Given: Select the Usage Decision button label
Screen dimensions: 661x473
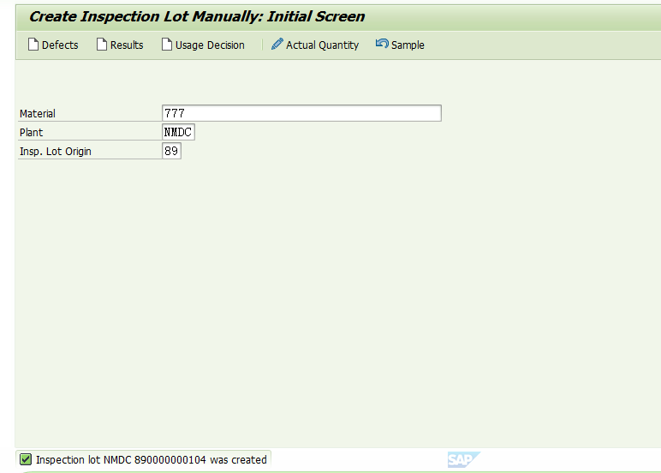Looking at the screenshot, I should tap(210, 45).
